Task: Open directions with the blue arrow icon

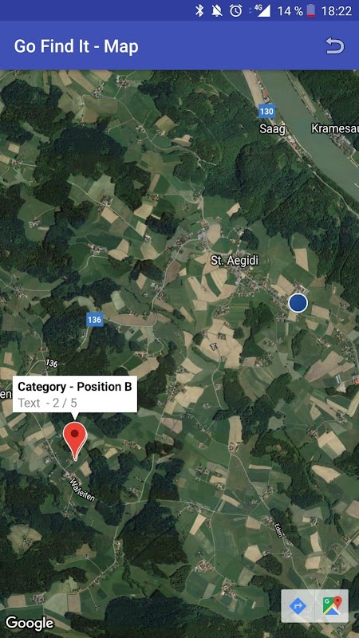Action: (298, 606)
